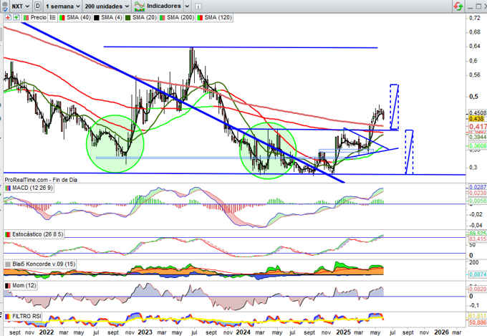Open Blai5 Koncorde v.09 (15) settings
The width and height of the screenshot is (487, 336).
coord(40,264)
